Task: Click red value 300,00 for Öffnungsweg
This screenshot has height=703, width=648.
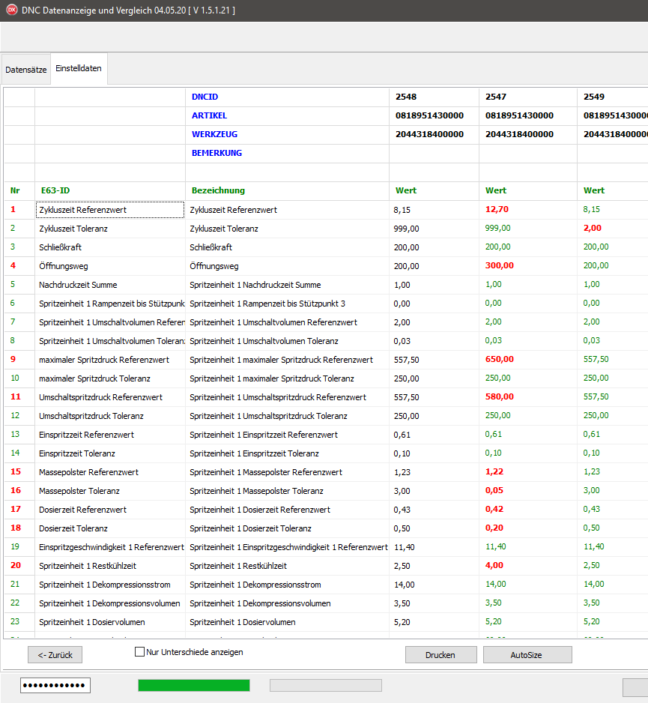Action: 500,266
